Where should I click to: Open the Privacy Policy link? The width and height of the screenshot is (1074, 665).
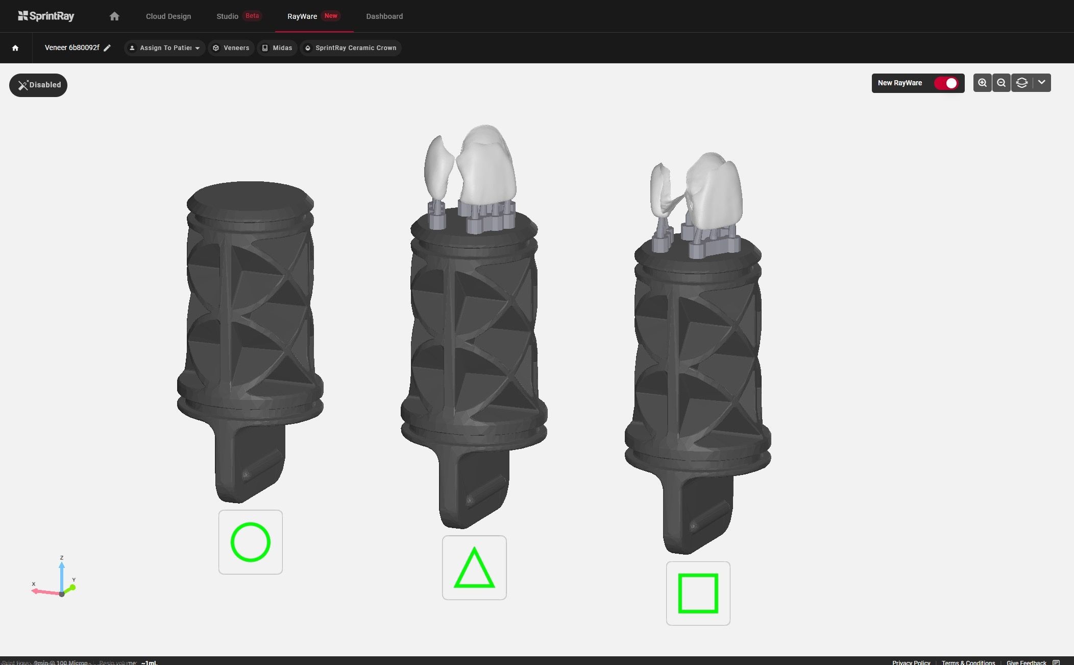pyautogui.click(x=911, y=662)
